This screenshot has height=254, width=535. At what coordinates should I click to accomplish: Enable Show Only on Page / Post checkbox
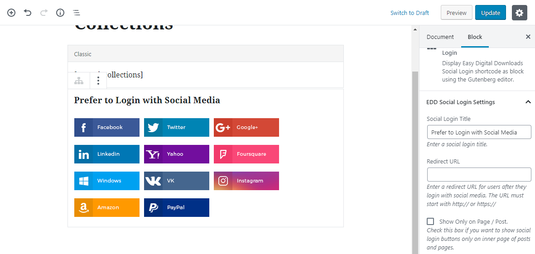point(430,221)
